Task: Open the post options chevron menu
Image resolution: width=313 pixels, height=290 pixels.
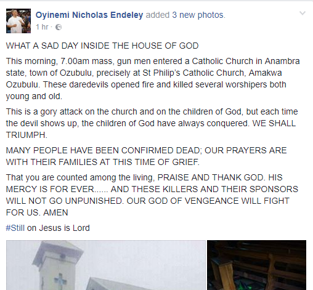Action: tap(303, 14)
